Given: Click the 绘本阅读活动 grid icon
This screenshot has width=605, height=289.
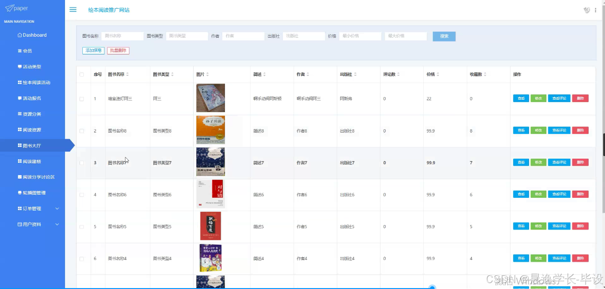Looking at the screenshot, I should tap(20, 83).
